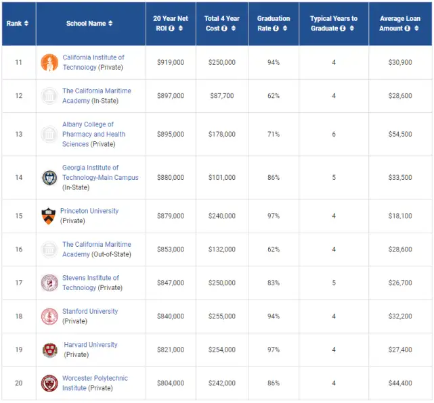This screenshot has height=403, width=434.
Task: Sort table by Rank column arrows
Action: [x=26, y=23]
